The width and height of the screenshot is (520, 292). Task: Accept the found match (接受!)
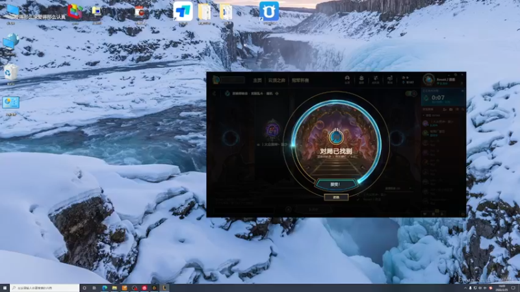click(x=335, y=184)
